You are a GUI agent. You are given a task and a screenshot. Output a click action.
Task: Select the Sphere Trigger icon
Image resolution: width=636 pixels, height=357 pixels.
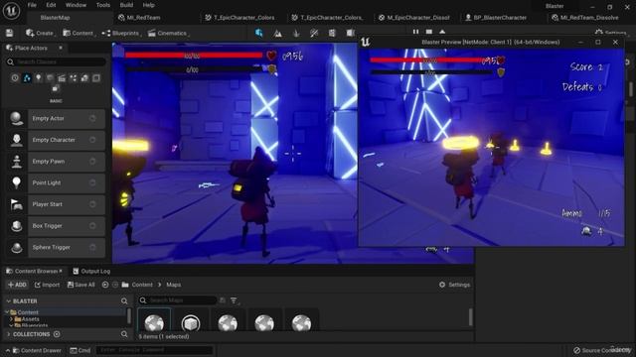coord(17,247)
